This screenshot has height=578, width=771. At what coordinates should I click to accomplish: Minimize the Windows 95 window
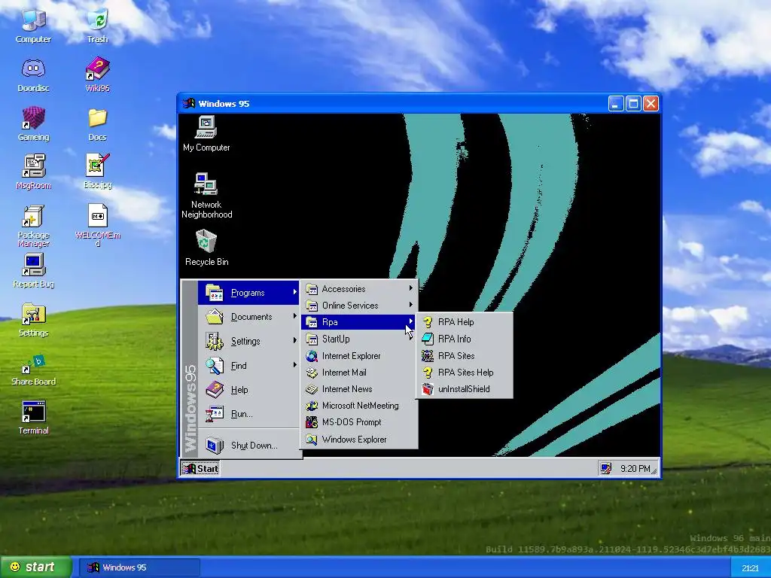[616, 103]
